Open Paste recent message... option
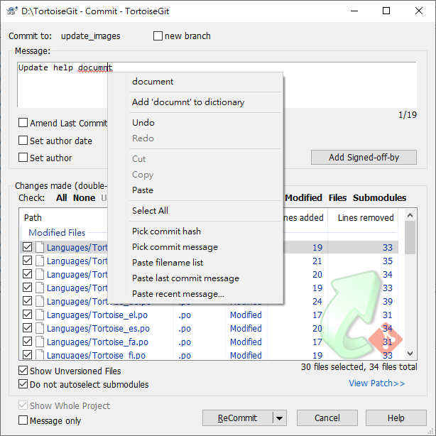The width and height of the screenshot is (436, 436). (x=178, y=294)
